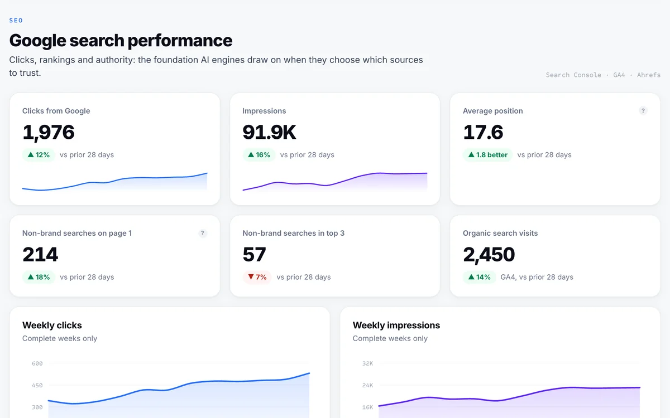The width and height of the screenshot is (670, 418).
Task: Click the GA4, vs prior 28 days text
Action: coord(537,277)
